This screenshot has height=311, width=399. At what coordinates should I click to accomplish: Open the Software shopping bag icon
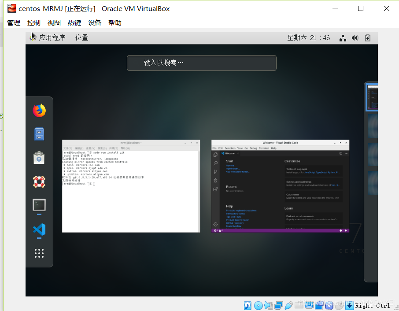coord(39,158)
